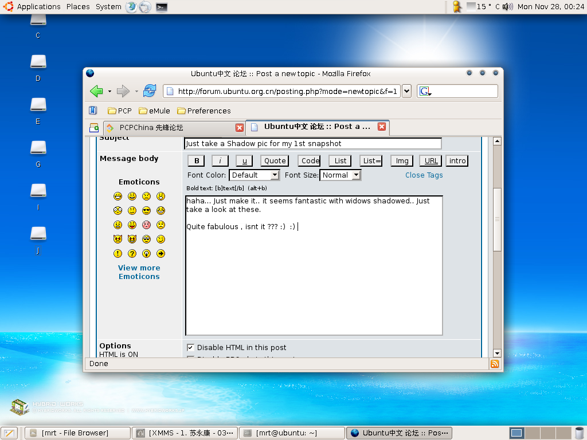Open the PCP bookmark folder

[120, 111]
